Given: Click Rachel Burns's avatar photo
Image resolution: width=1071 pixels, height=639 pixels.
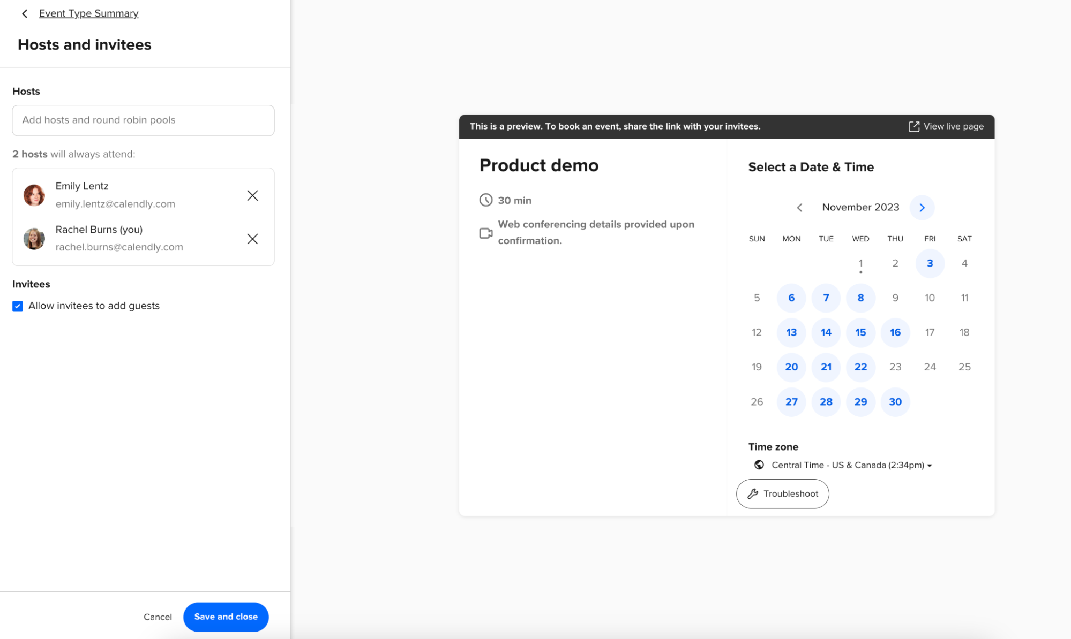Looking at the screenshot, I should pyautogui.click(x=34, y=239).
